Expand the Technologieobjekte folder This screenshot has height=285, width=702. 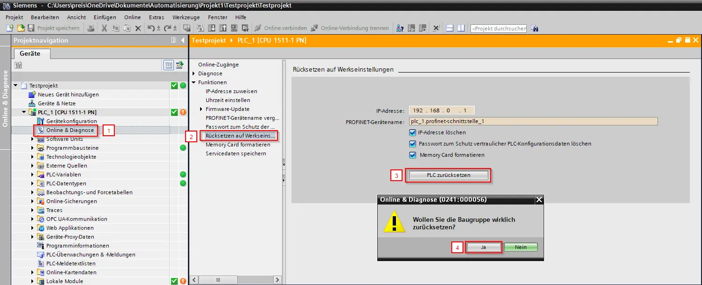(x=33, y=157)
